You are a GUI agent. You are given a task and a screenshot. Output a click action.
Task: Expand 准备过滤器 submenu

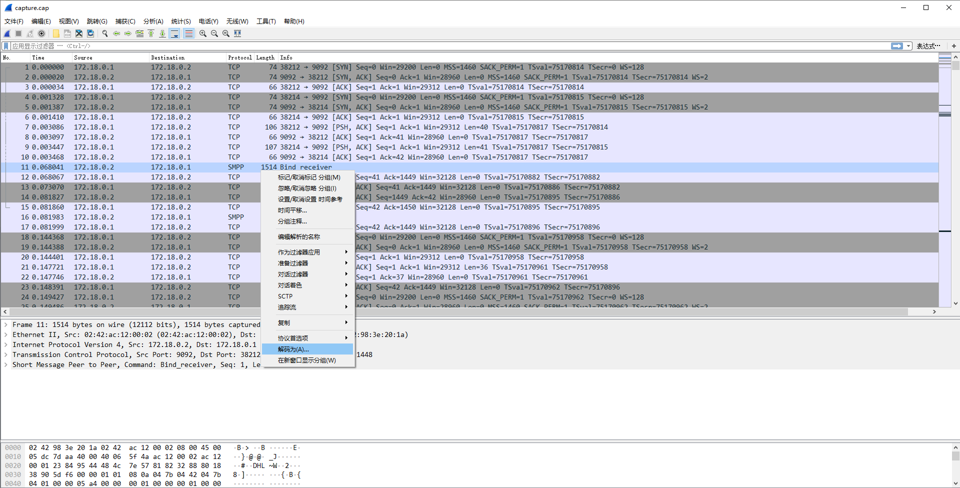(307, 263)
